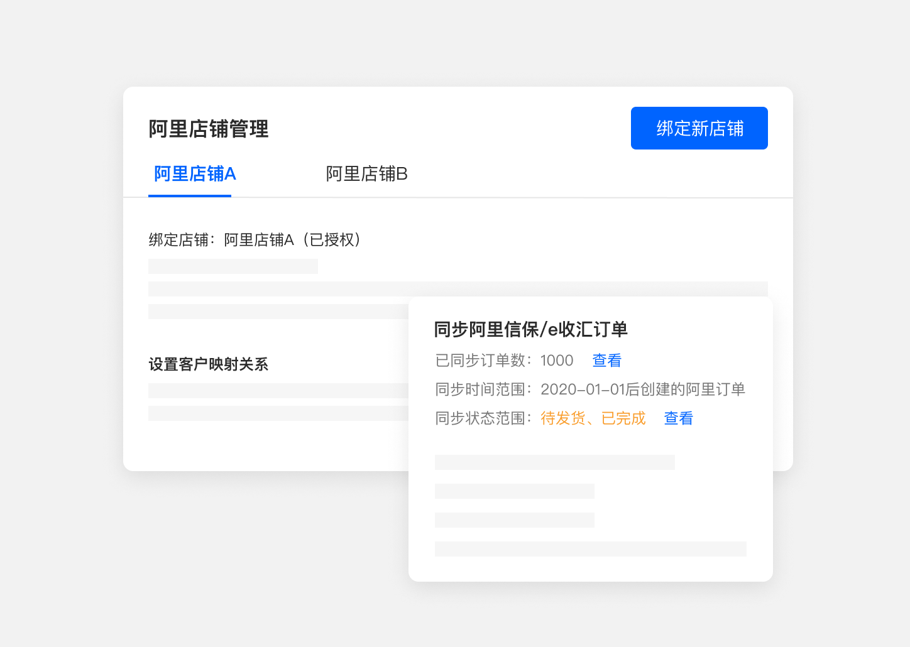
Task: Click the synced order count value 1000
Action: pos(557,361)
